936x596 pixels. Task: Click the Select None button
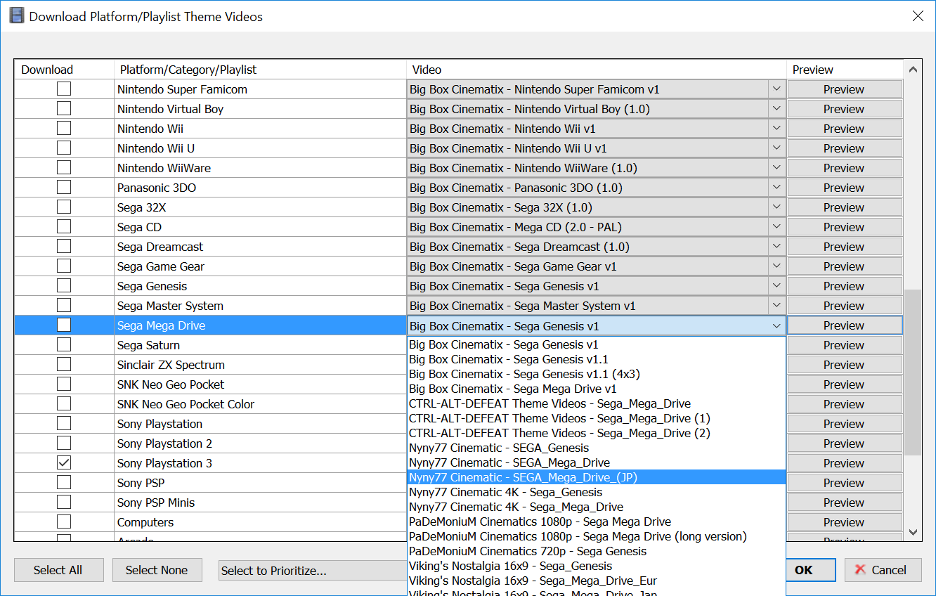(x=157, y=570)
